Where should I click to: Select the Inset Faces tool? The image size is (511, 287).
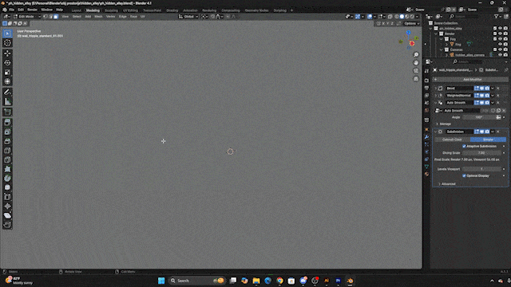7,132
